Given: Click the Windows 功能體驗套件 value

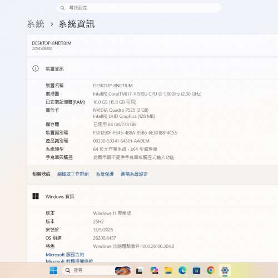Looking at the screenshot, I should 133,246.
